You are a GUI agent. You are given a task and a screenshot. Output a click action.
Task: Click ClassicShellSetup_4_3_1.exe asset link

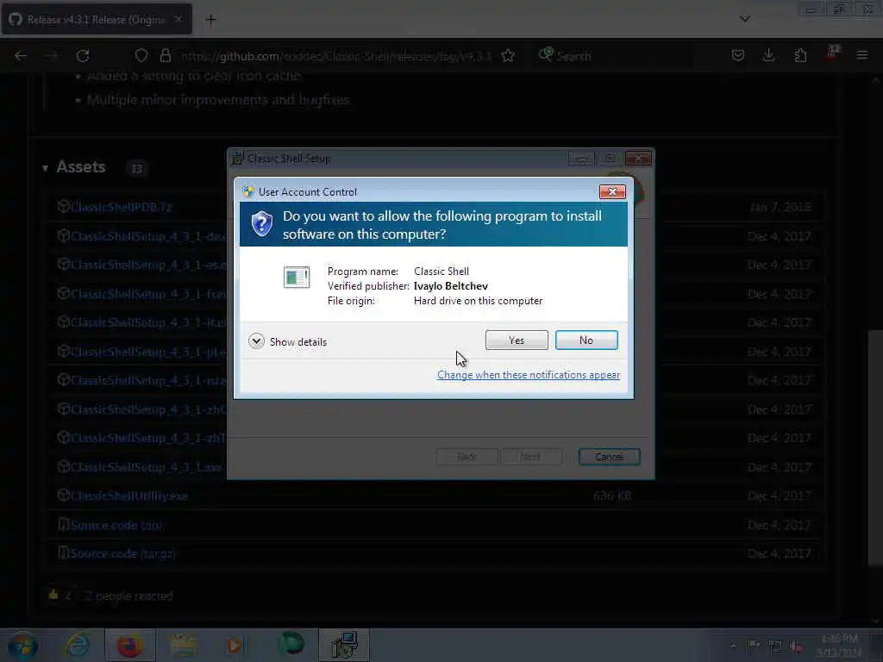point(147,467)
